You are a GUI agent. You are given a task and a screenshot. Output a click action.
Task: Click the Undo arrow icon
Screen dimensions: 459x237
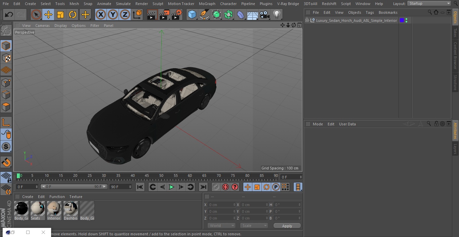[9, 14]
